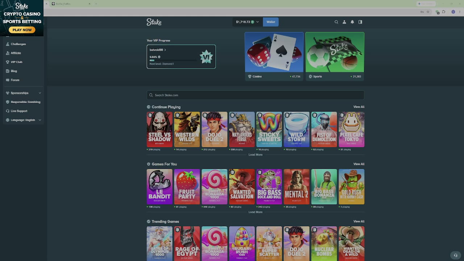Viewport: 464px width, 261px height.
Task: Click the Language globe icon
Action: [x=8, y=120]
